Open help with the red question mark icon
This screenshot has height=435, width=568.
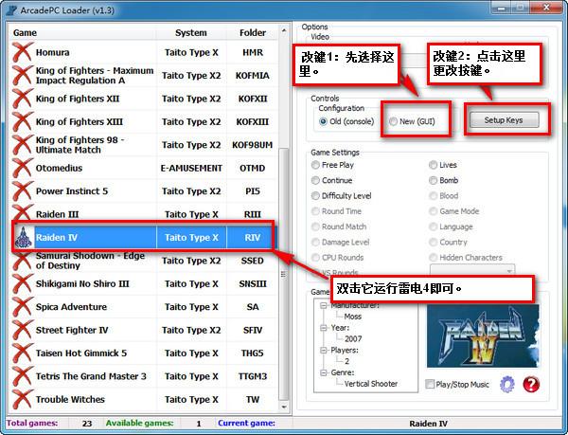point(530,384)
